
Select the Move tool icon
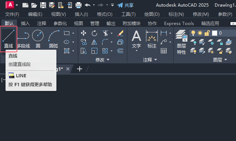point(83,33)
